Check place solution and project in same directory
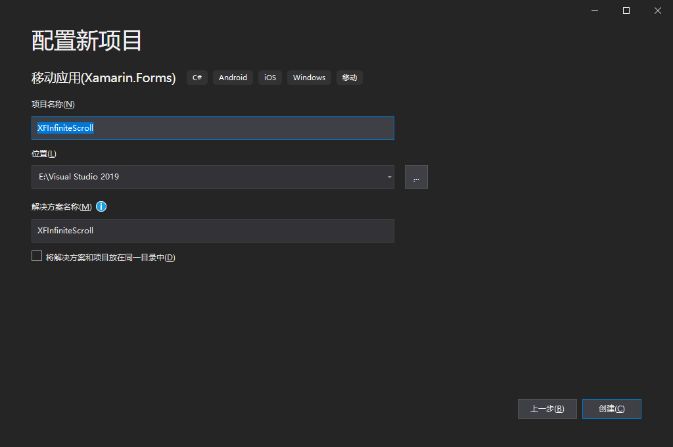 click(x=37, y=256)
